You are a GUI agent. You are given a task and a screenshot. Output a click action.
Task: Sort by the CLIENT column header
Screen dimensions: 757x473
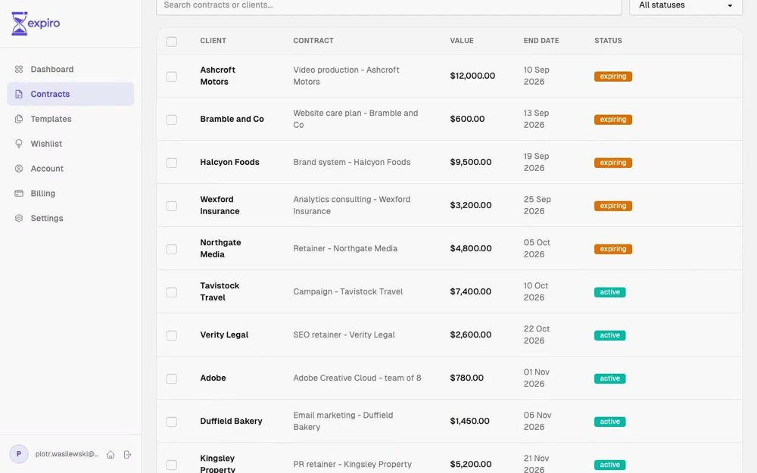(x=213, y=41)
